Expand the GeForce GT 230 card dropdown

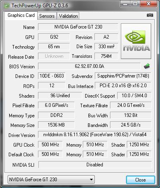coord(51,180)
